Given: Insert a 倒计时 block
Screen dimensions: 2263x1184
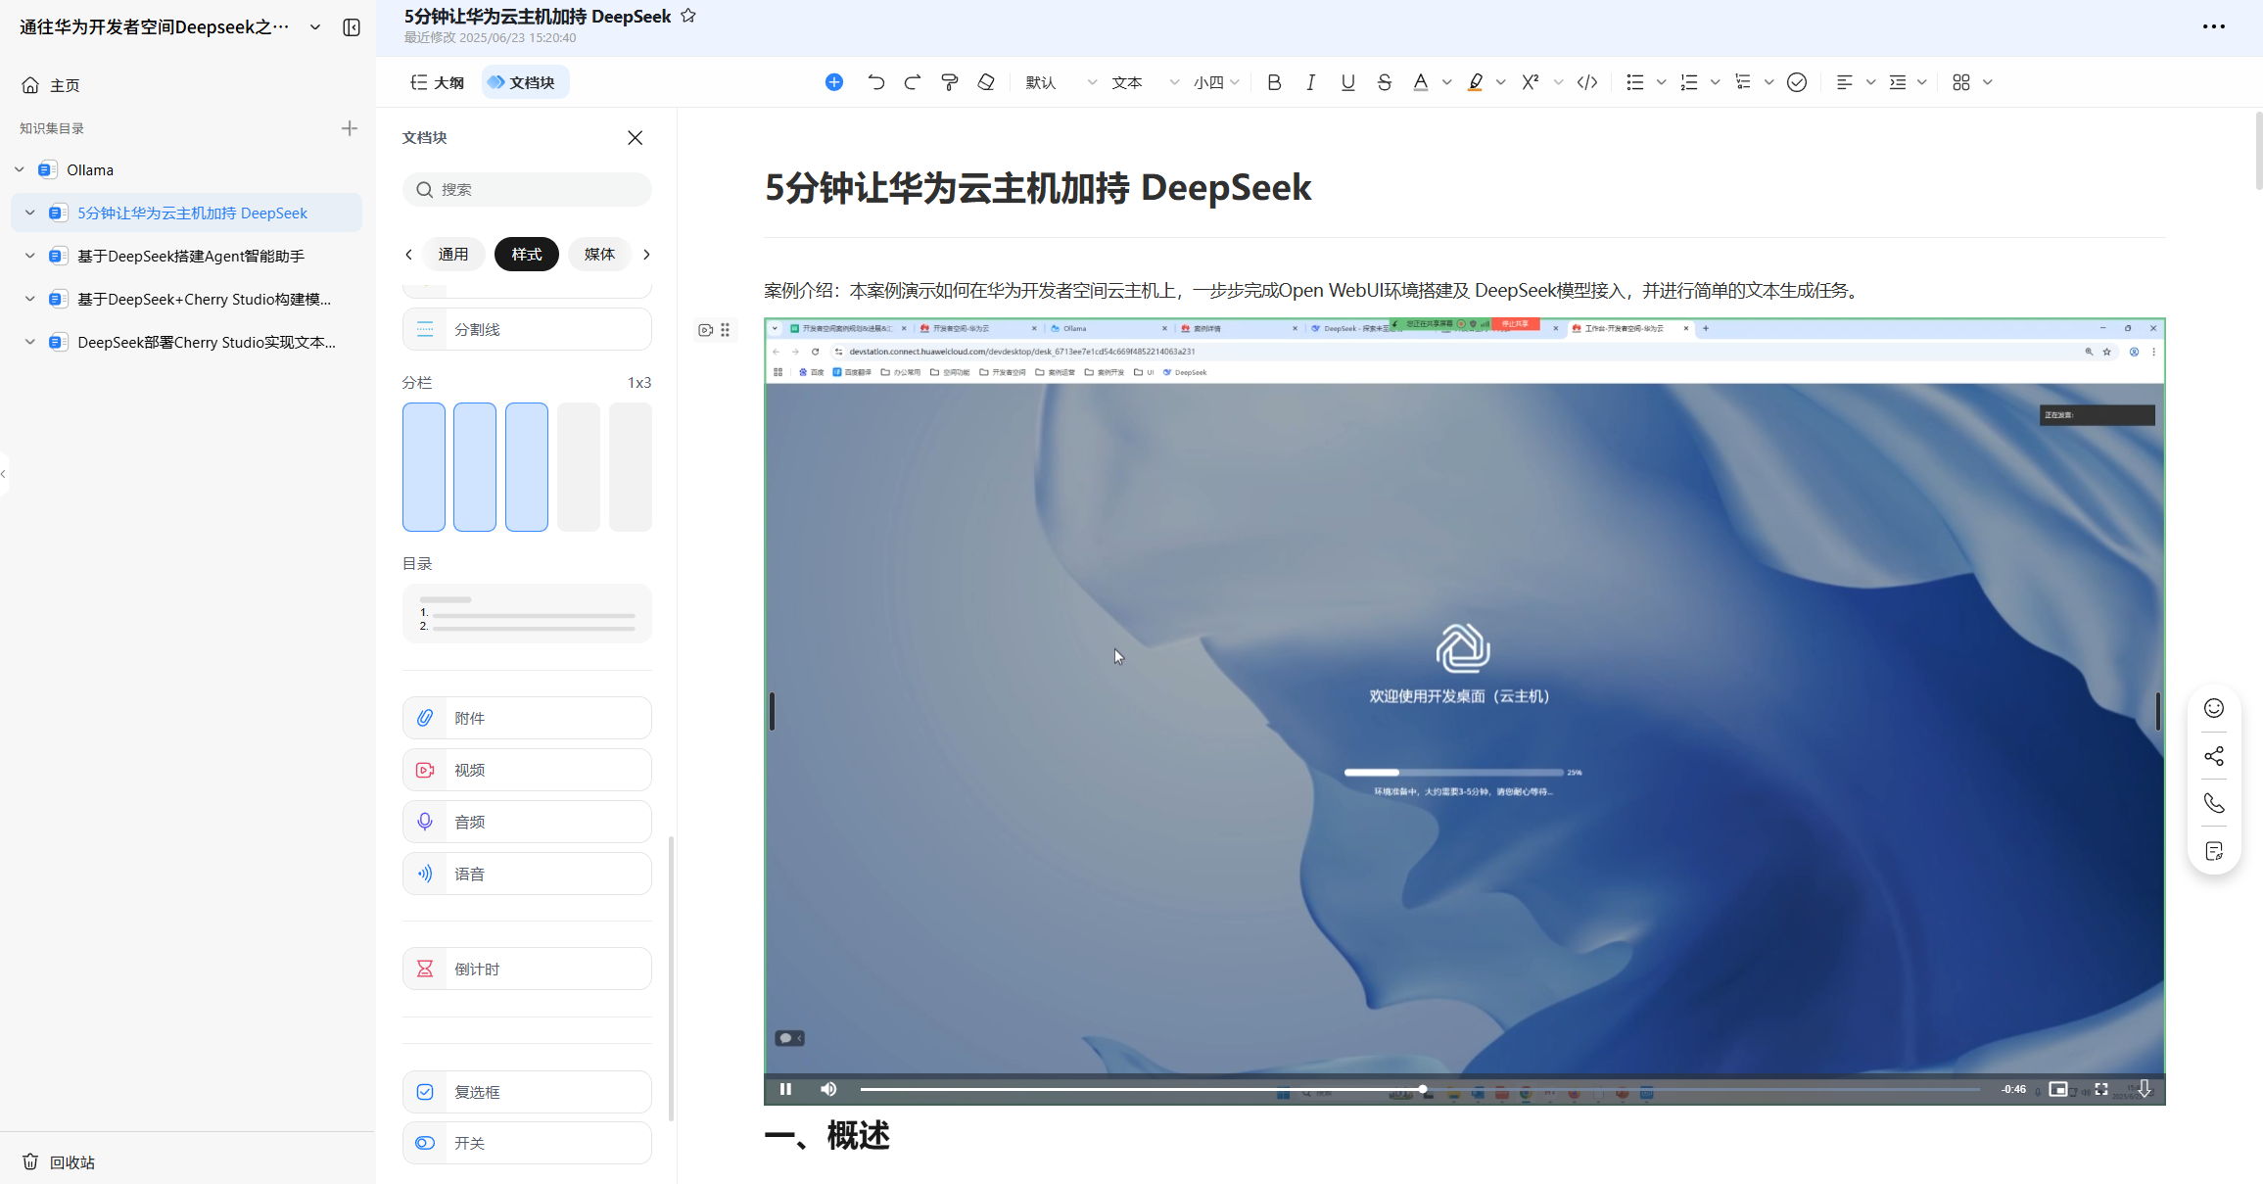Looking at the screenshot, I should click(x=527, y=969).
